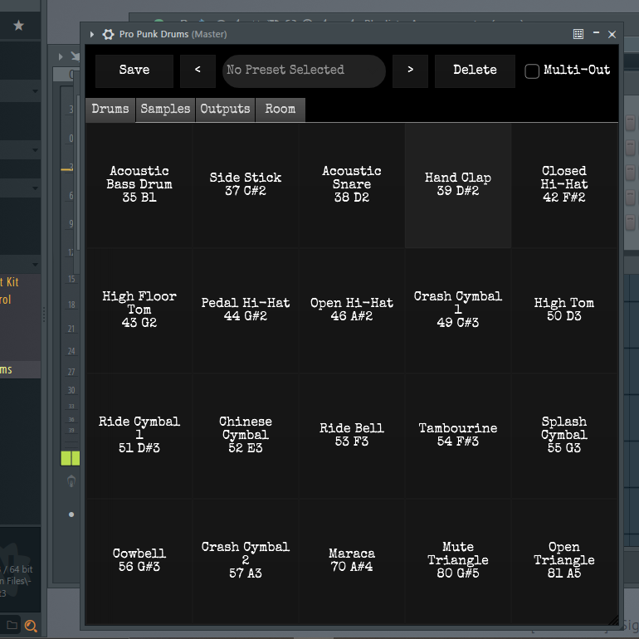The width and height of the screenshot is (639, 639).
Task: Expand first browser panel dropdown arrow
Action: 36,91
